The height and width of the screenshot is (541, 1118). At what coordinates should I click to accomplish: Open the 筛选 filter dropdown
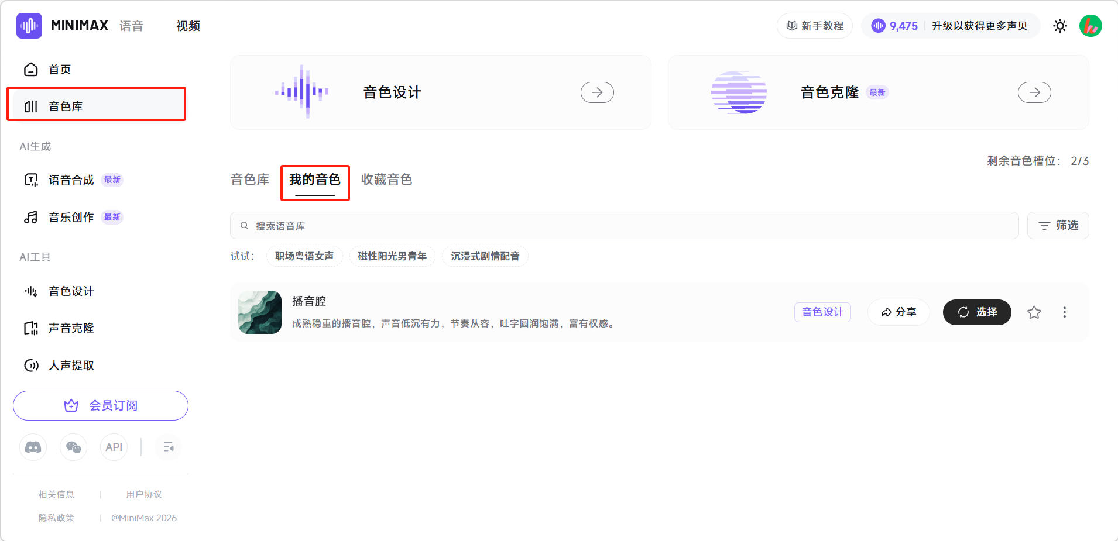point(1058,226)
